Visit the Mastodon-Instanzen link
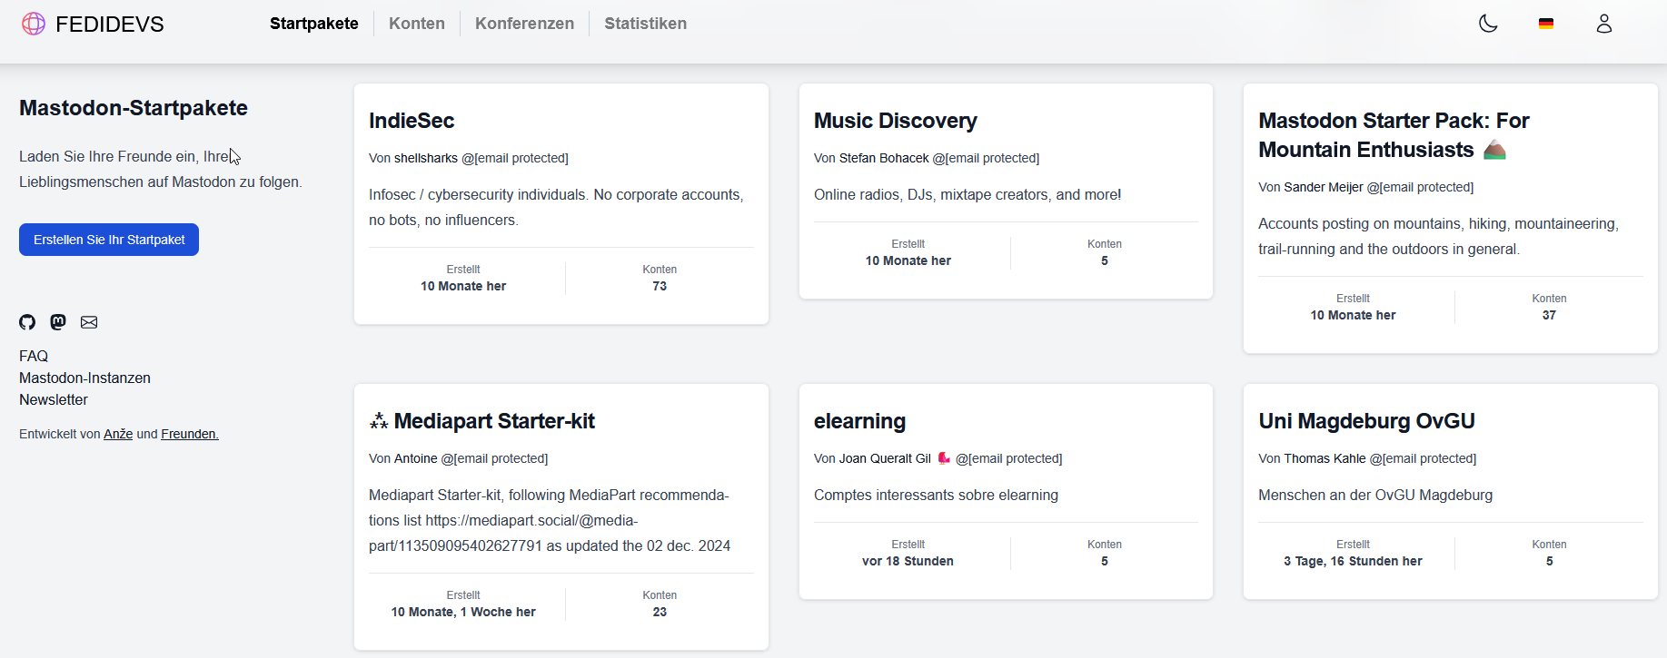Image resolution: width=1667 pixels, height=658 pixels. (x=84, y=378)
